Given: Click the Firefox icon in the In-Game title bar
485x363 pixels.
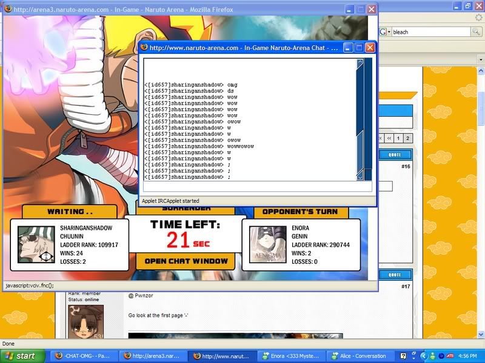Looking at the screenshot, I should (x=8, y=9).
